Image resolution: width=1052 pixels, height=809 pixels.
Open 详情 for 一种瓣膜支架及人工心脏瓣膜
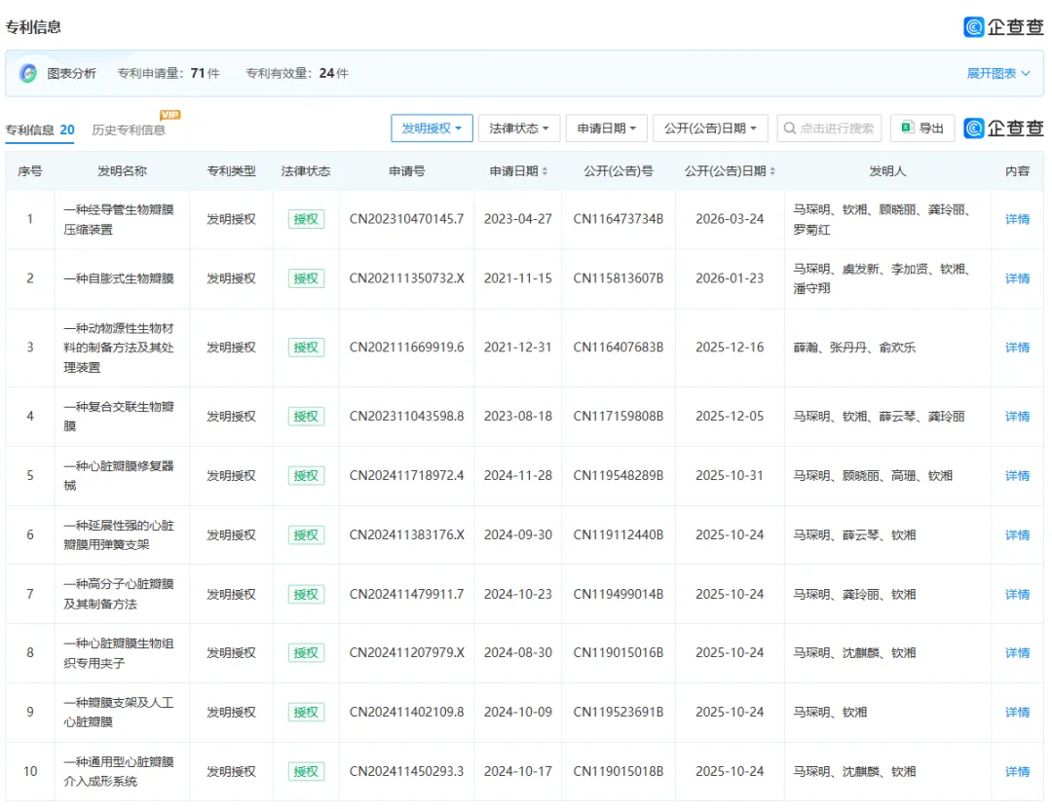tap(1017, 713)
